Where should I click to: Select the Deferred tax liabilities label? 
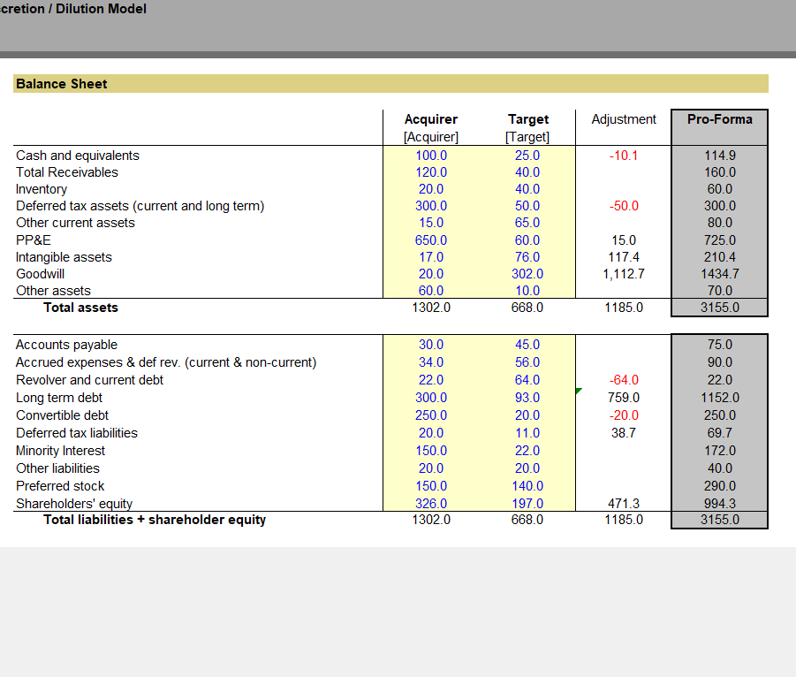pos(77,433)
